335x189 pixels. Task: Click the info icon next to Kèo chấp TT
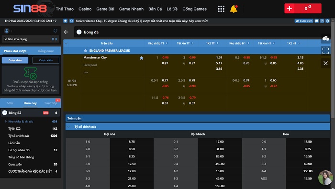167,43
